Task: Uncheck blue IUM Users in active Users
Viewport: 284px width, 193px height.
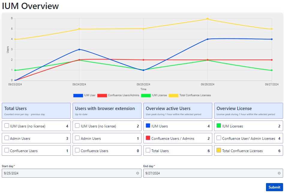Action: pyautogui.click(x=148, y=126)
